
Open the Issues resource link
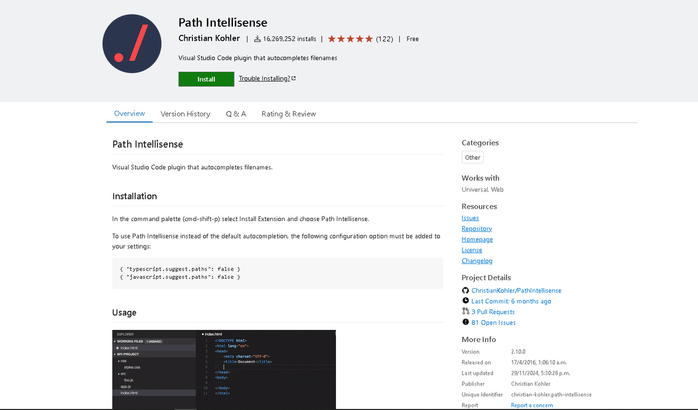coord(470,218)
